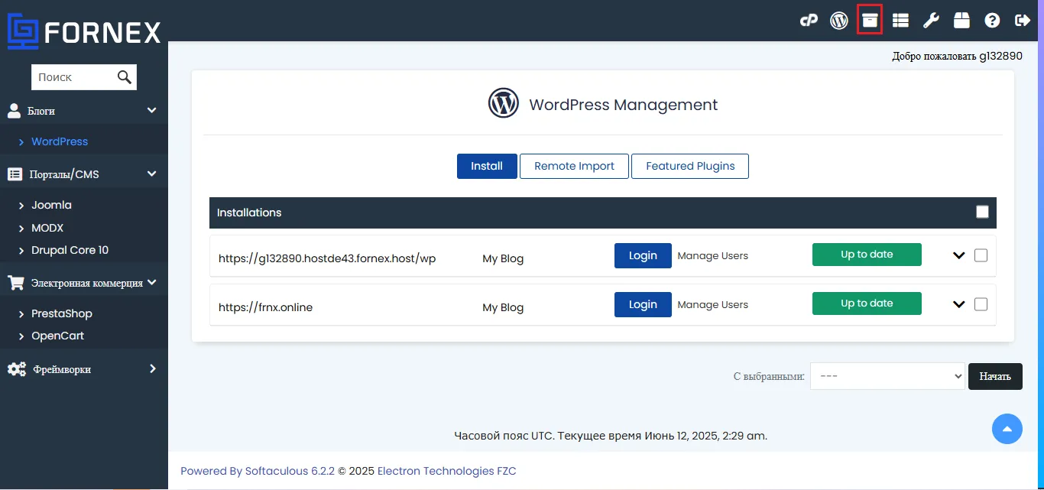Open the https://frnx.online URL
Image resolution: width=1044 pixels, height=490 pixels.
265,307
